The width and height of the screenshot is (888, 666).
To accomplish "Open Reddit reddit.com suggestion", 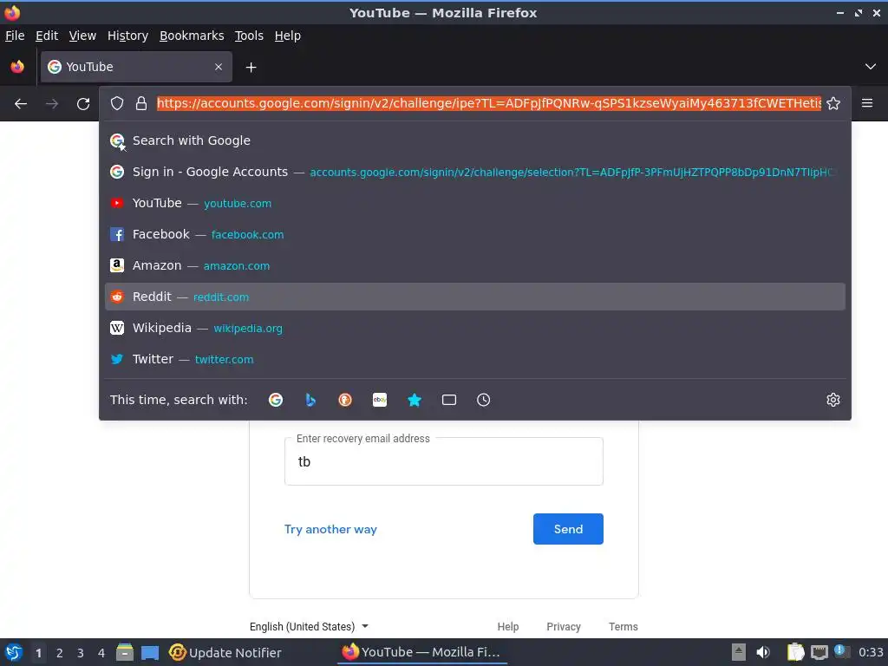I will tap(475, 297).
